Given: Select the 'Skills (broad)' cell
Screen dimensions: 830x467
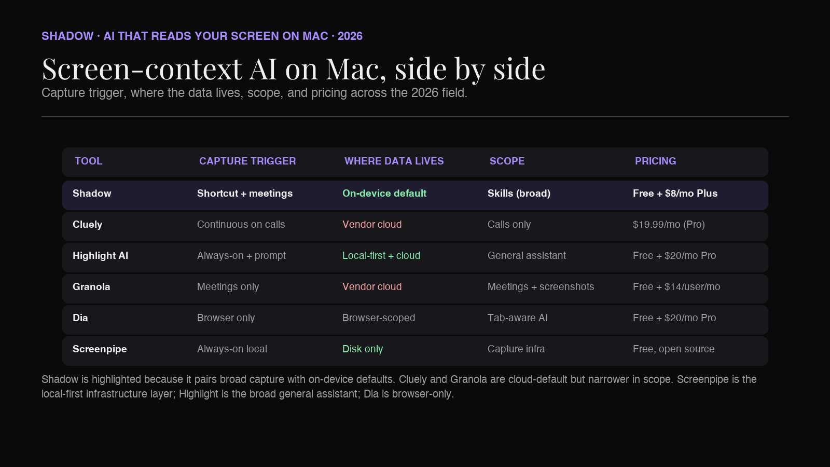Looking at the screenshot, I should (519, 194).
